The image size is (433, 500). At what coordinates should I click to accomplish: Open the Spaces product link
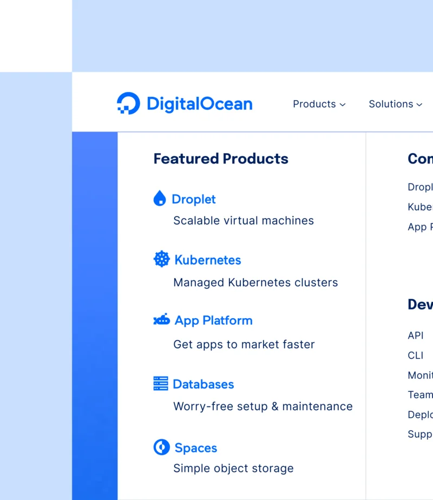pyautogui.click(x=196, y=448)
